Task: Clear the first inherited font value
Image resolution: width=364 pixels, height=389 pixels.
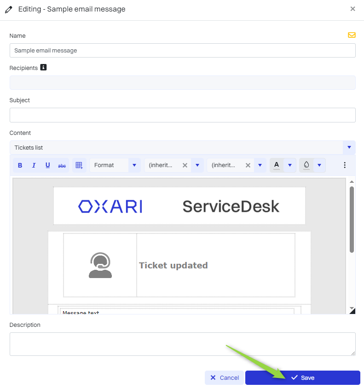Action: 185,165
